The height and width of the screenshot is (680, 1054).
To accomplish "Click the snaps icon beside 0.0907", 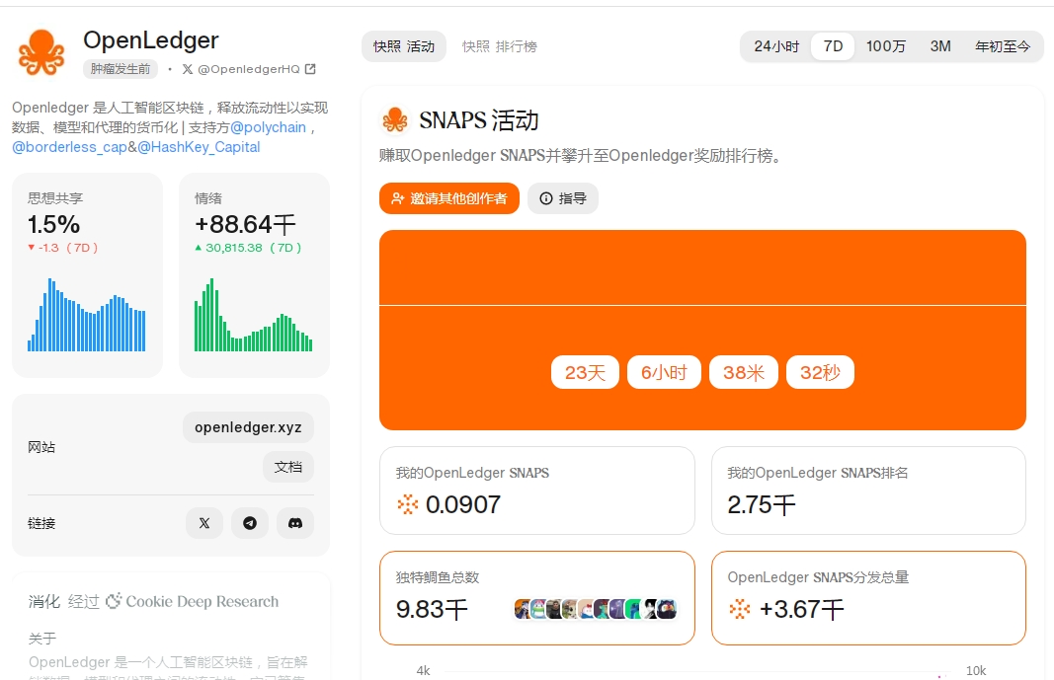I will click(407, 504).
